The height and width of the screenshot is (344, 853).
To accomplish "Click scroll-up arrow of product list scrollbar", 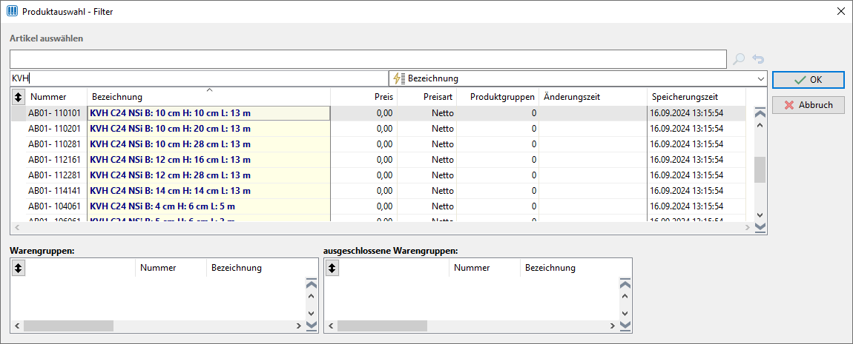I will pyautogui.click(x=760, y=126).
